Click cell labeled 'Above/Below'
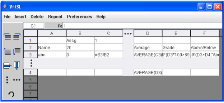Screen dimensions: 224x103 pyautogui.click(x=204, y=47)
